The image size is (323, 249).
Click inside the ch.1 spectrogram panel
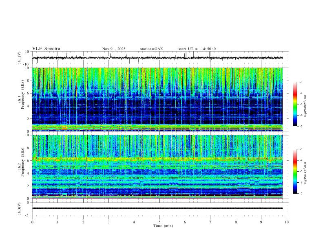tap(157, 99)
